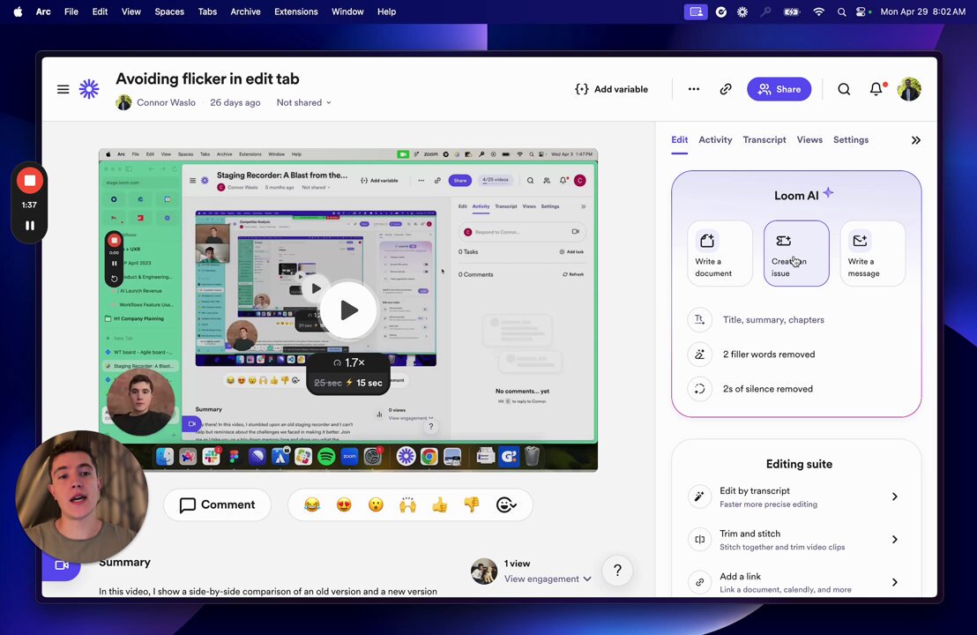Switch to the Views tab
The width and height of the screenshot is (977, 635).
click(x=809, y=140)
